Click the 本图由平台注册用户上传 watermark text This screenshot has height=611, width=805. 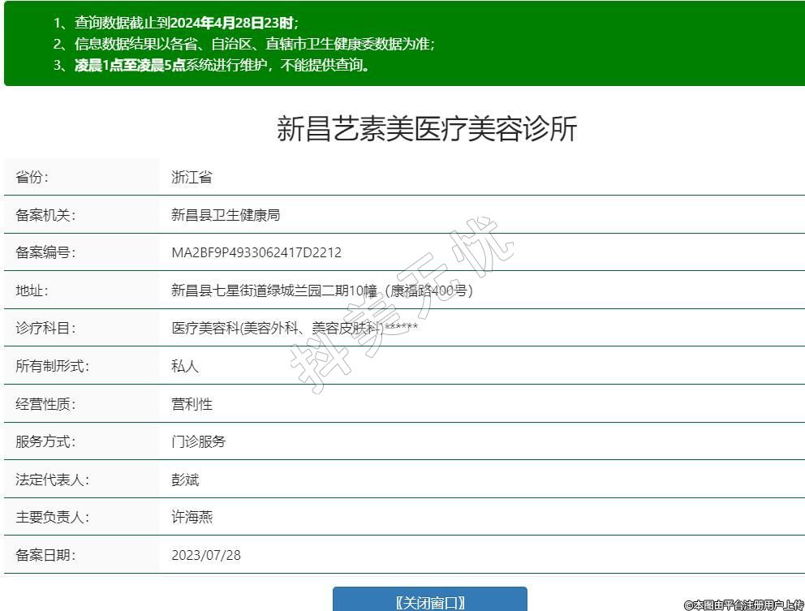[x=743, y=605]
